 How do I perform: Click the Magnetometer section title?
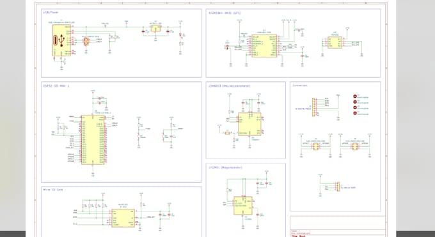(x=225, y=167)
